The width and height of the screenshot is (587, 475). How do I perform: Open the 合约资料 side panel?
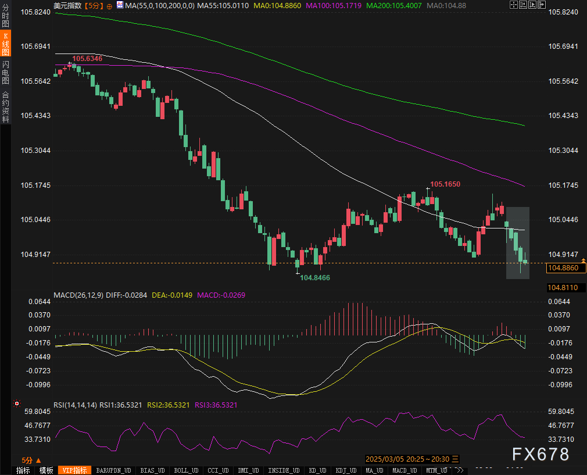[5, 106]
